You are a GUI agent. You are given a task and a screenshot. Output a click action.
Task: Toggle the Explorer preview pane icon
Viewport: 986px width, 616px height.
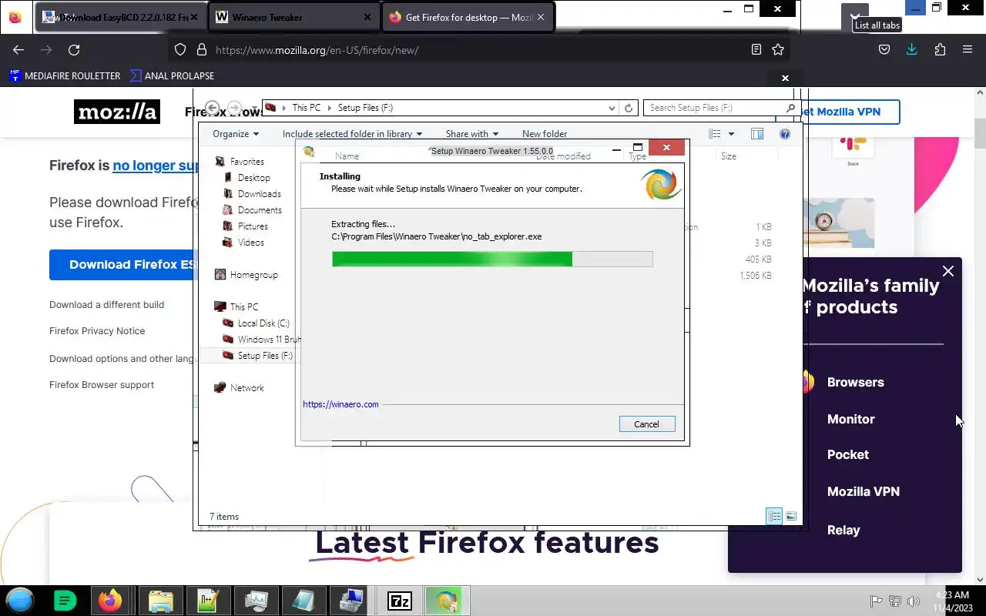click(x=757, y=133)
